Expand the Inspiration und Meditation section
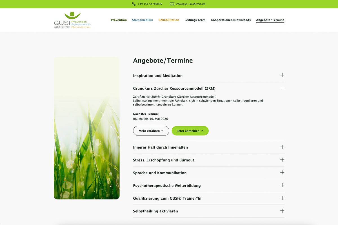Image resolution: width=338 pixels, height=225 pixels. click(282, 75)
